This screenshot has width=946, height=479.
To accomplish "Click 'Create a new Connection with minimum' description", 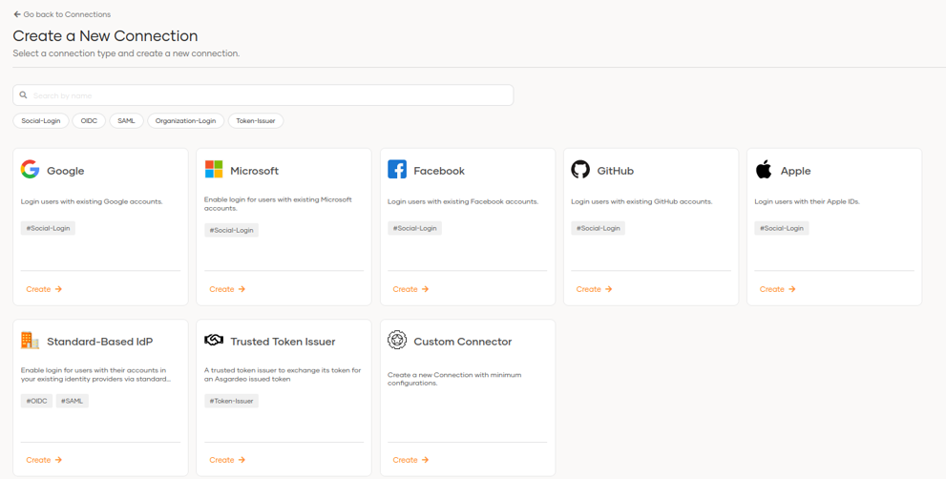I will point(454,379).
